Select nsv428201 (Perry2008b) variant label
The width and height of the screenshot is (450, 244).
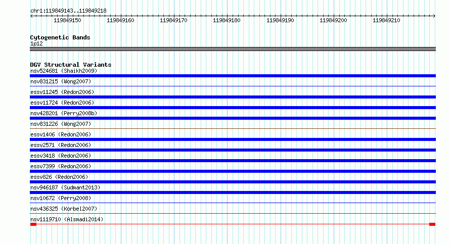(x=64, y=113)
